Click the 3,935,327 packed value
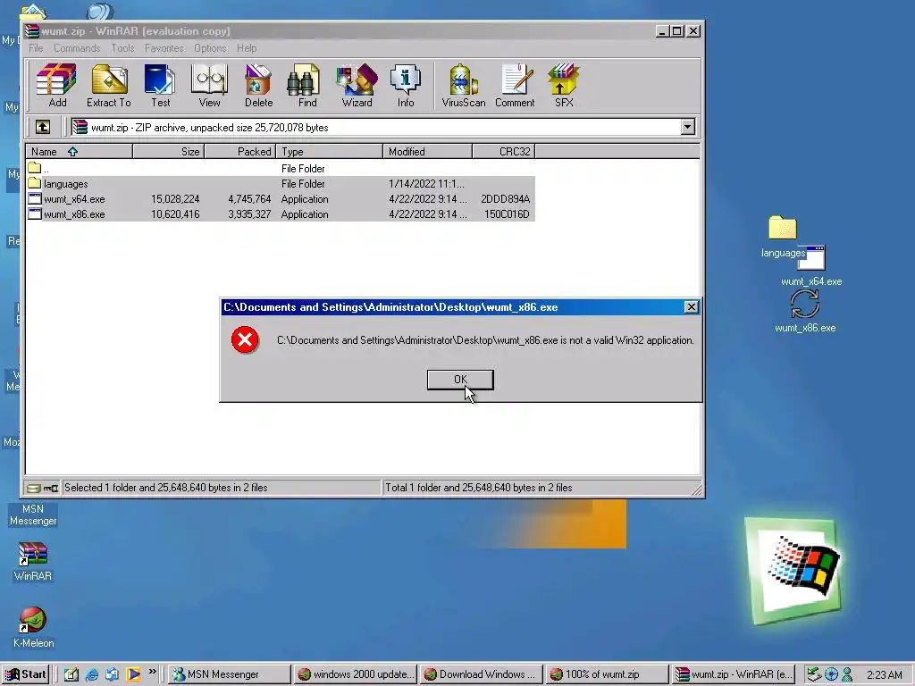The image size is (915, 686). tap(249, 214)
